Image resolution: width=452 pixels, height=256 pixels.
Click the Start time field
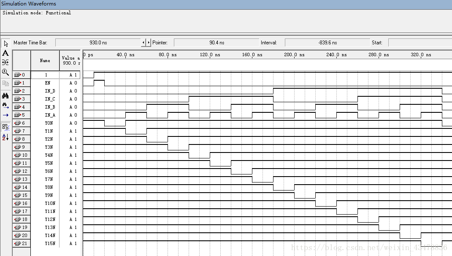[x=420, y=42]
